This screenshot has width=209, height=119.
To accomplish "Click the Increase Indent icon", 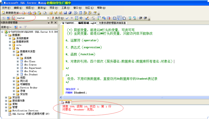I will pos(145,18).
